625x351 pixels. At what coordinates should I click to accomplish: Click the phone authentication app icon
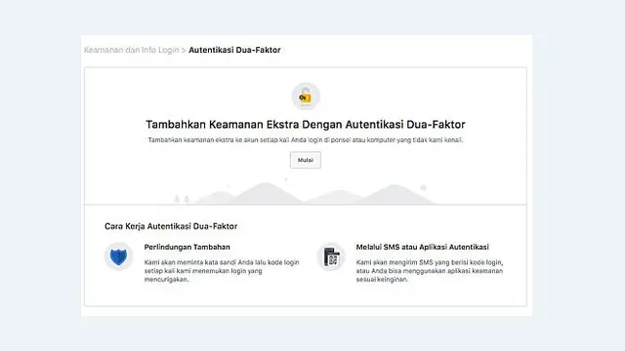(x=331, y=256)
